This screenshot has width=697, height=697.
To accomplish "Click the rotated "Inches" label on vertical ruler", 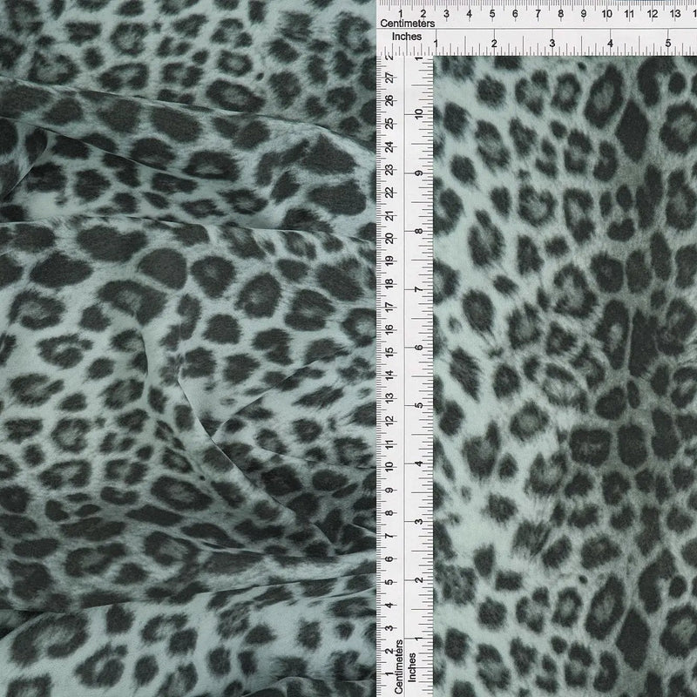I will tap(412, 667).
